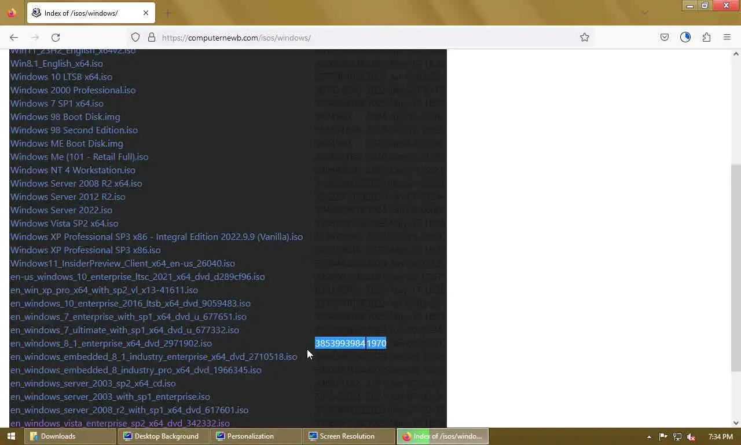This screenshot has height=445, width=741.
Task: Click the Firefox logo in title bar
Action: [12, 13]
